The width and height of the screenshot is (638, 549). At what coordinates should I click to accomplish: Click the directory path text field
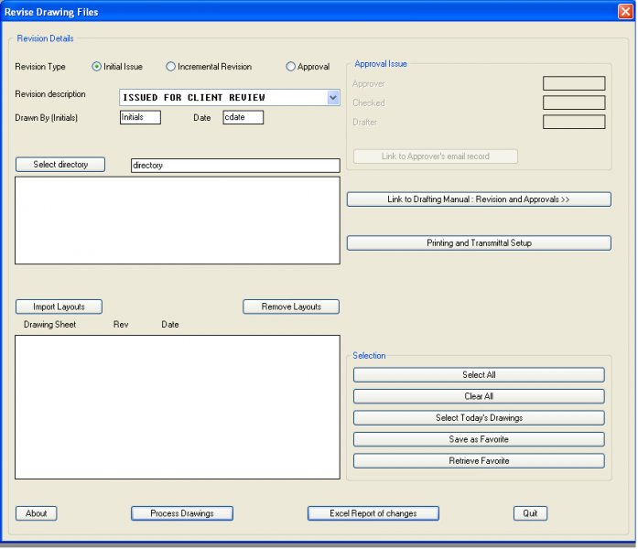tap(235, 166)
